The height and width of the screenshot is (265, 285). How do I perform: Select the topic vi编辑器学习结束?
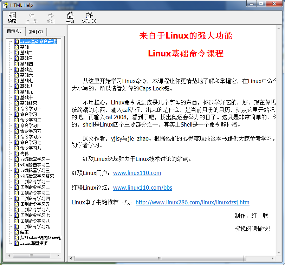click(37, 176)
